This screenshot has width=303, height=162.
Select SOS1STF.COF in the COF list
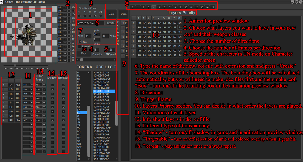point(104,159)
